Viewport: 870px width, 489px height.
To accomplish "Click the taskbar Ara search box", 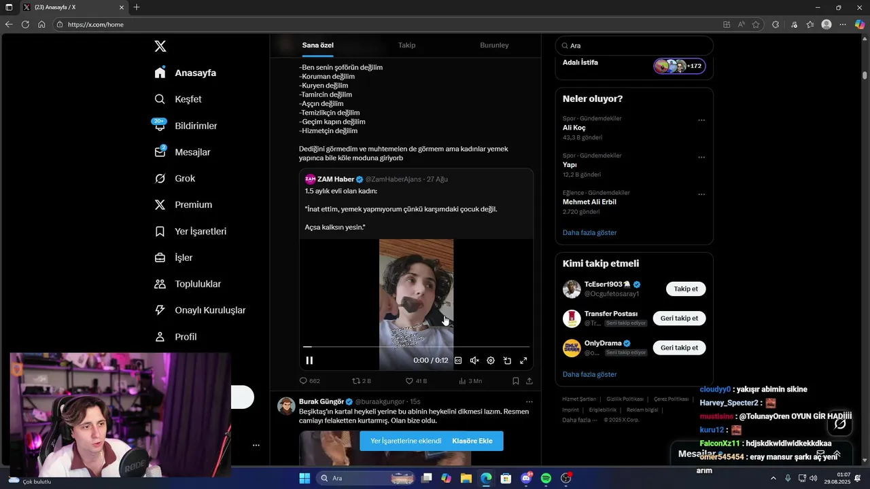I will [x=364, y=478].
